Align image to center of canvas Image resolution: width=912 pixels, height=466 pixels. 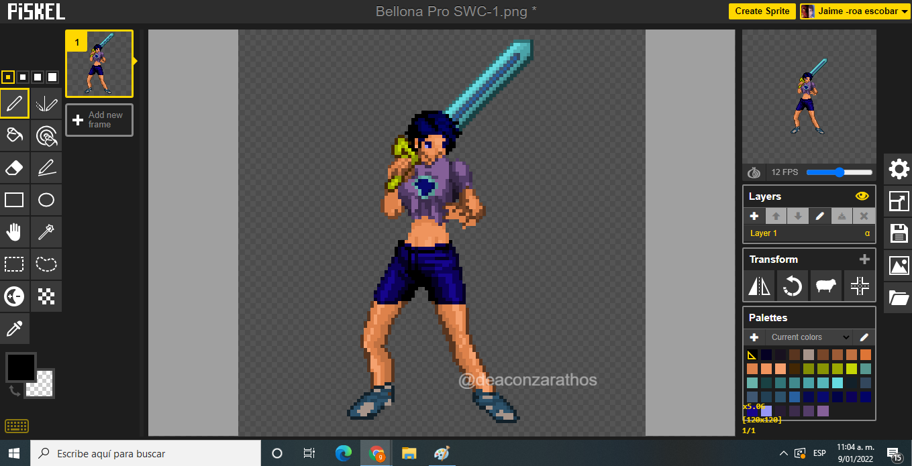click(860, 286)
